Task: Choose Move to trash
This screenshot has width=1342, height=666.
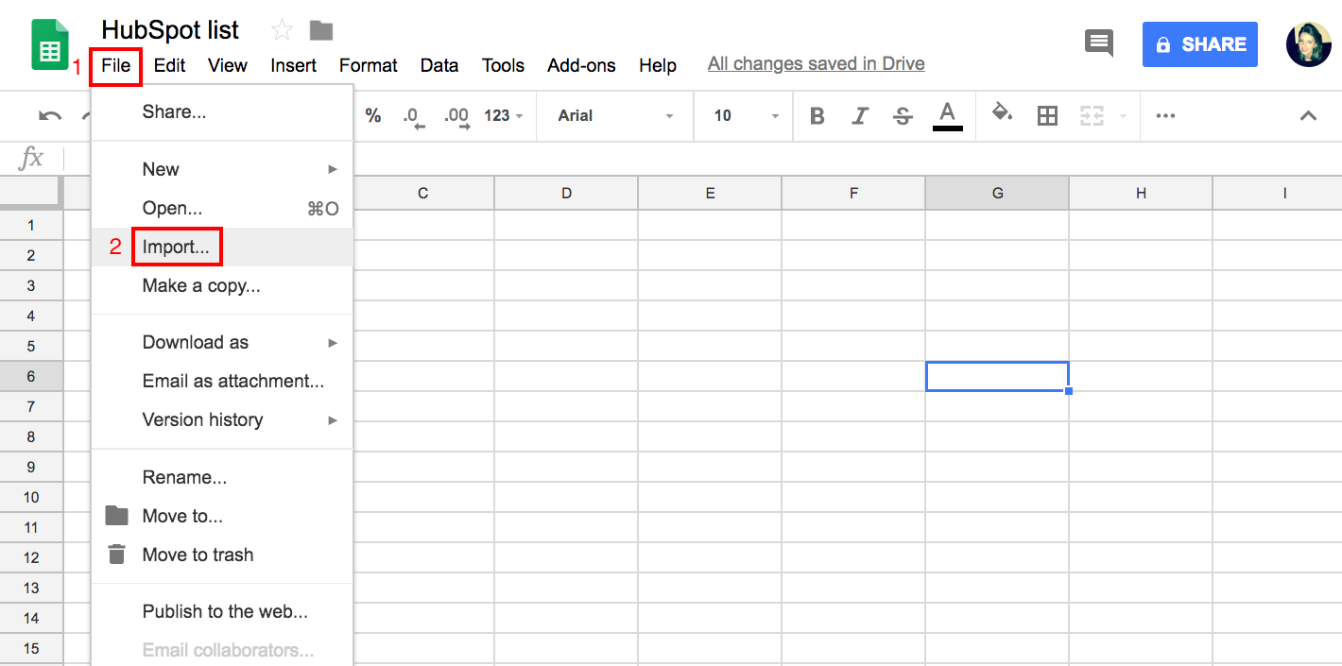Action: (x=222, y=555)
